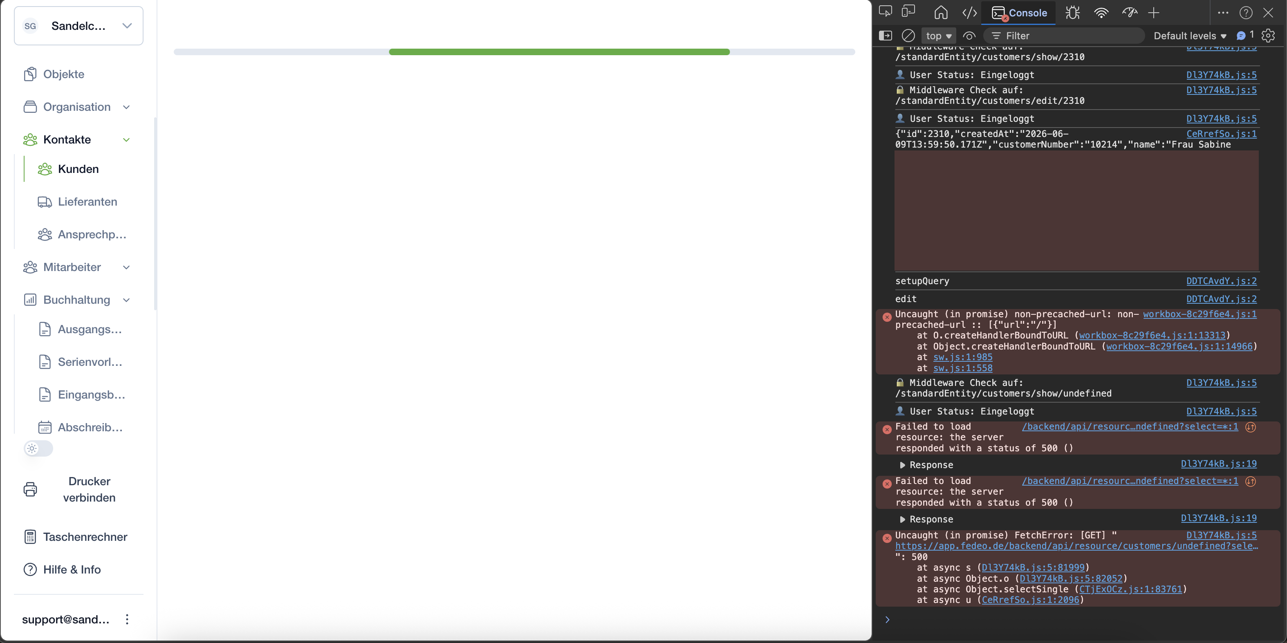Select the DevTools inspect element tool
1287x643 pixels.
tap(885, 12)
